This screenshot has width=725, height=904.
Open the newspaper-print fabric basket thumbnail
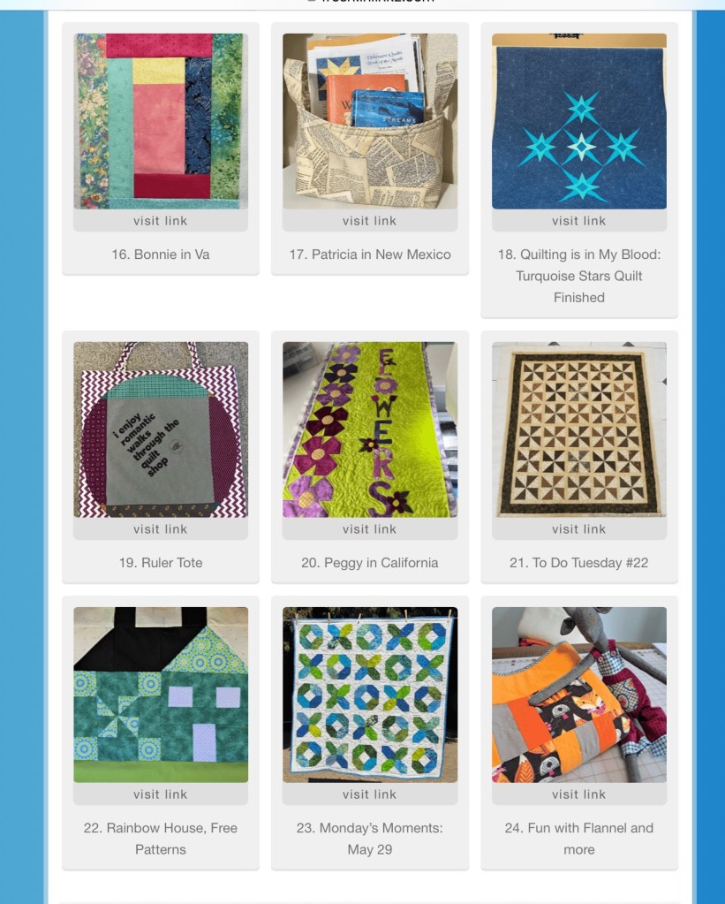370,121
